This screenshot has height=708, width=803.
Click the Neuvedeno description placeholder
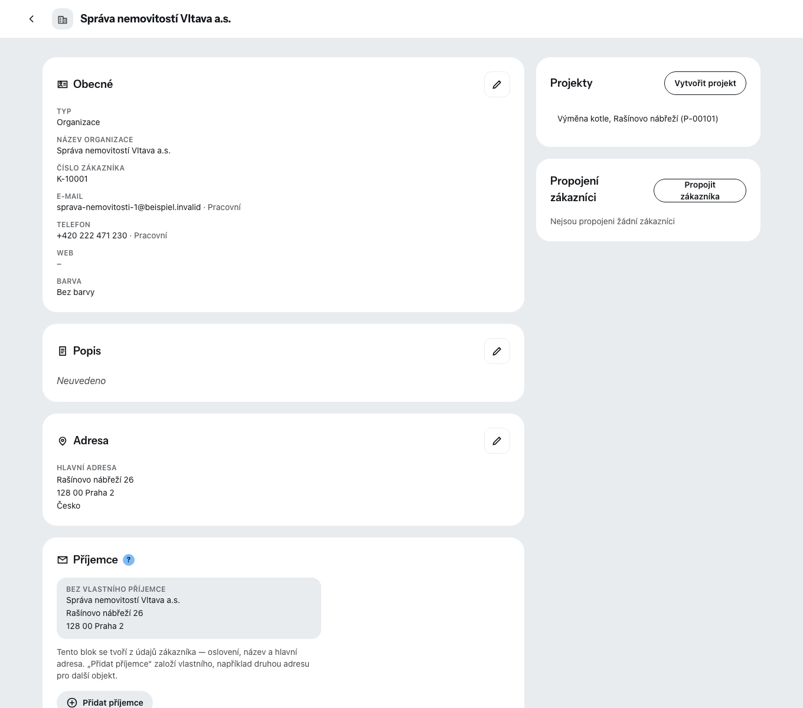tap(81, 381)
